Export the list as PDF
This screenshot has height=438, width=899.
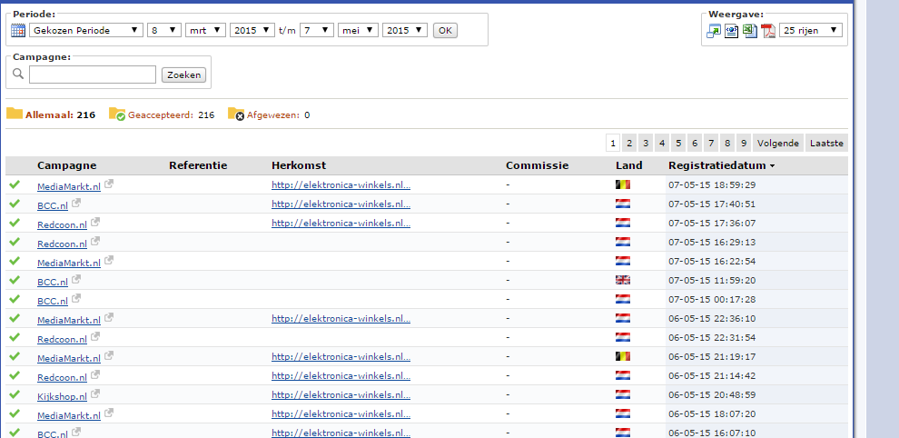coord(768,30)
